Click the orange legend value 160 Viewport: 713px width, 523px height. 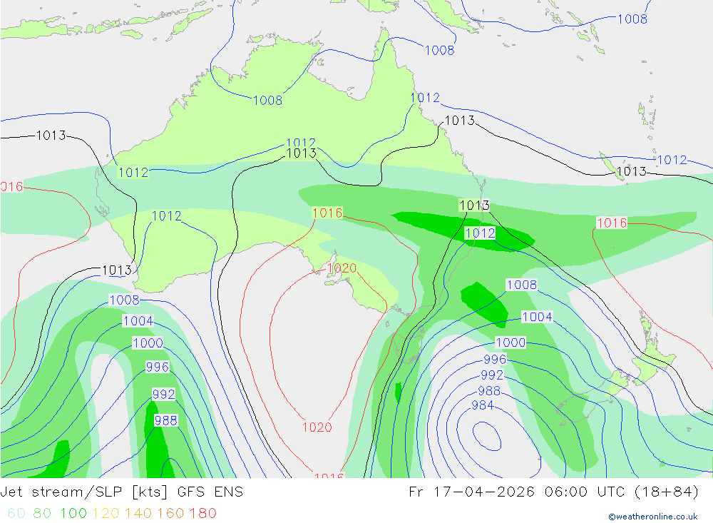pos(170,513)
